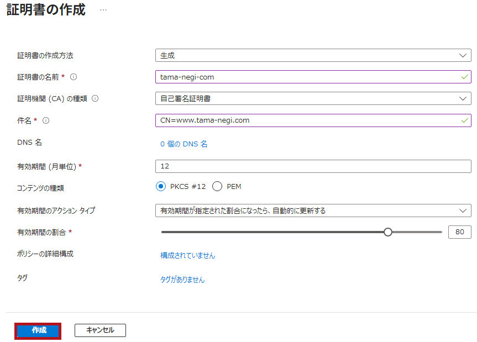The width and height of the screenshot is (477, 342).
Task: Open the 構成されていません policy link
Action: [188, 256]
